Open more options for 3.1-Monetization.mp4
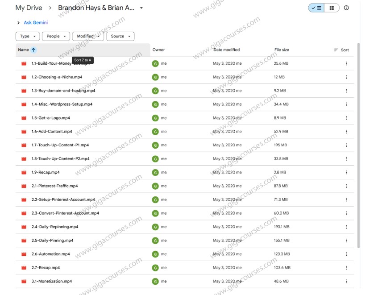This screenshot has height=295, width=378. pyautogui.click(x=346, y=282)
